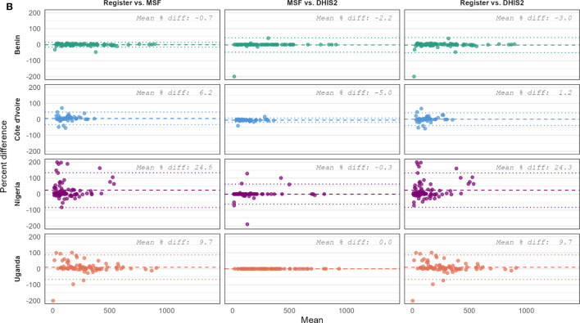
Task: Click the panel label 'B'
Action: point(10,6)
